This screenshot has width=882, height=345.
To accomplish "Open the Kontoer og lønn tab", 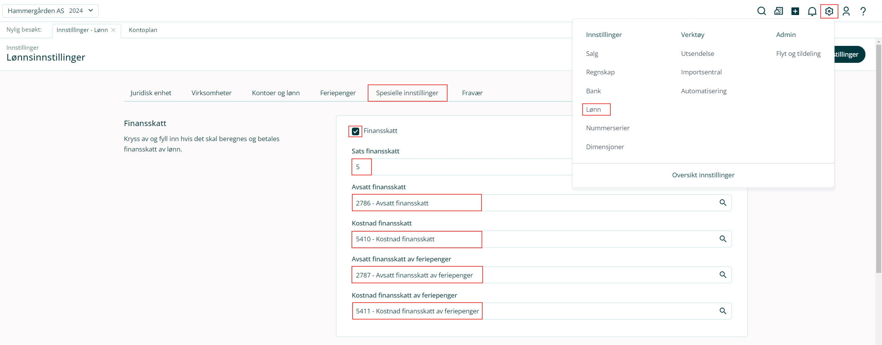I will 275,93.
